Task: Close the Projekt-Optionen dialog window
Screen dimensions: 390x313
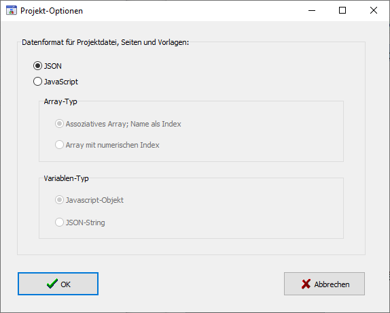Action: (x=374, y=10)
